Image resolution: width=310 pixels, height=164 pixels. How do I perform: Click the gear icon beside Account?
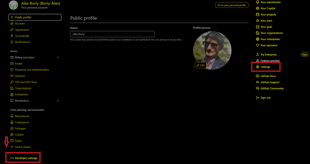tap(12, 24)
